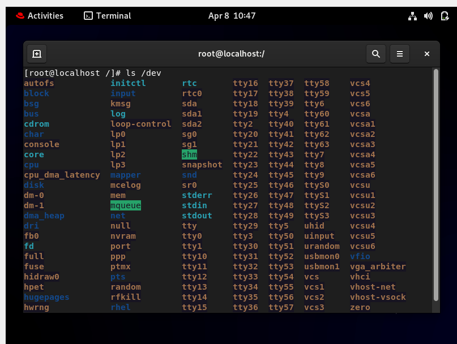Click the 'ttyS0' entry
This screenshot has height=344, width=457.
pyautogui.click(x=317, y=185)
